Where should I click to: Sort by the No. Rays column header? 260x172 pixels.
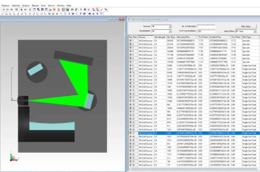click(x=171, y=37)
